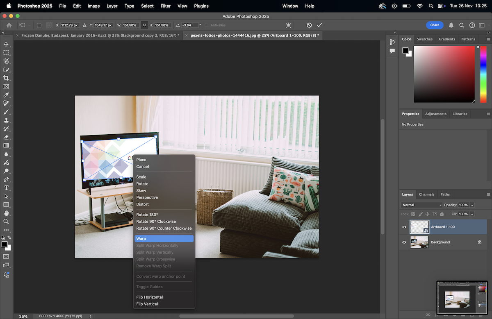Image resolution: width=492 pixels, height=319 pixels.
Task: Expand the Fill percentage dropdown arrow
Action: point(472,214)
